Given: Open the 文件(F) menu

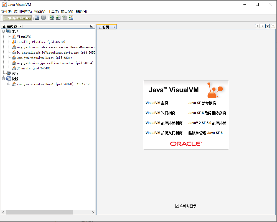Looking at the screenshot, I should point(6,11).
